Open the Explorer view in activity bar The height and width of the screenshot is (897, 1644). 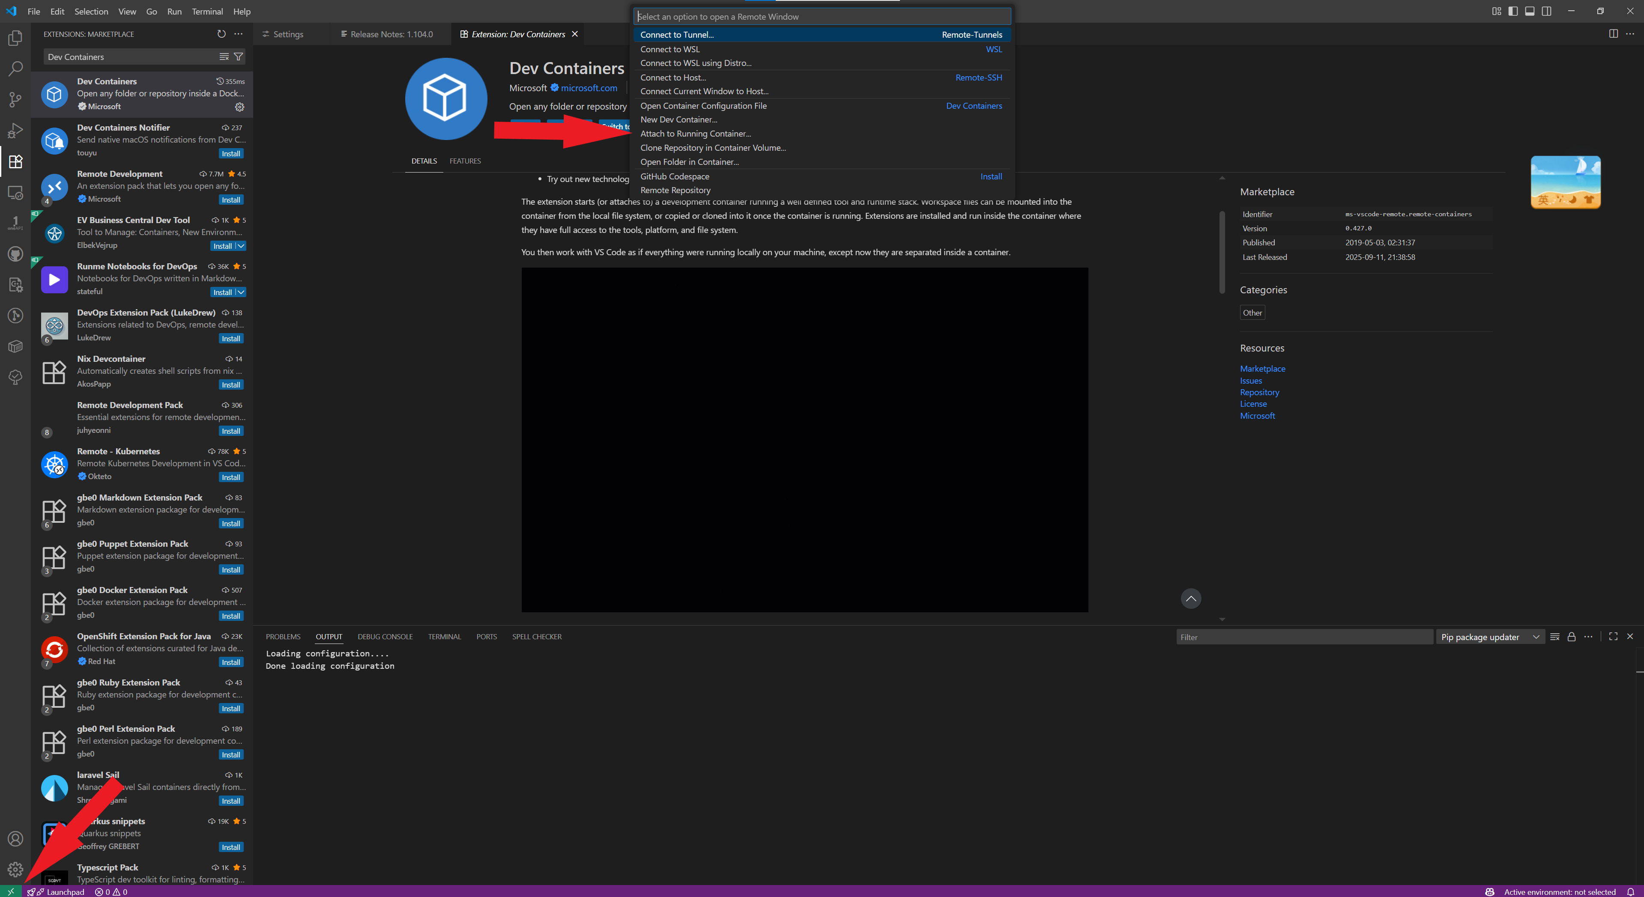15,38
